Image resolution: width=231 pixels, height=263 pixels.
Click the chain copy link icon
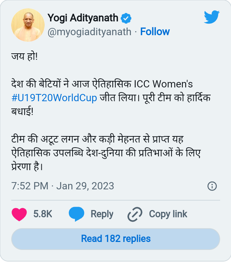(x=135, y=214)
